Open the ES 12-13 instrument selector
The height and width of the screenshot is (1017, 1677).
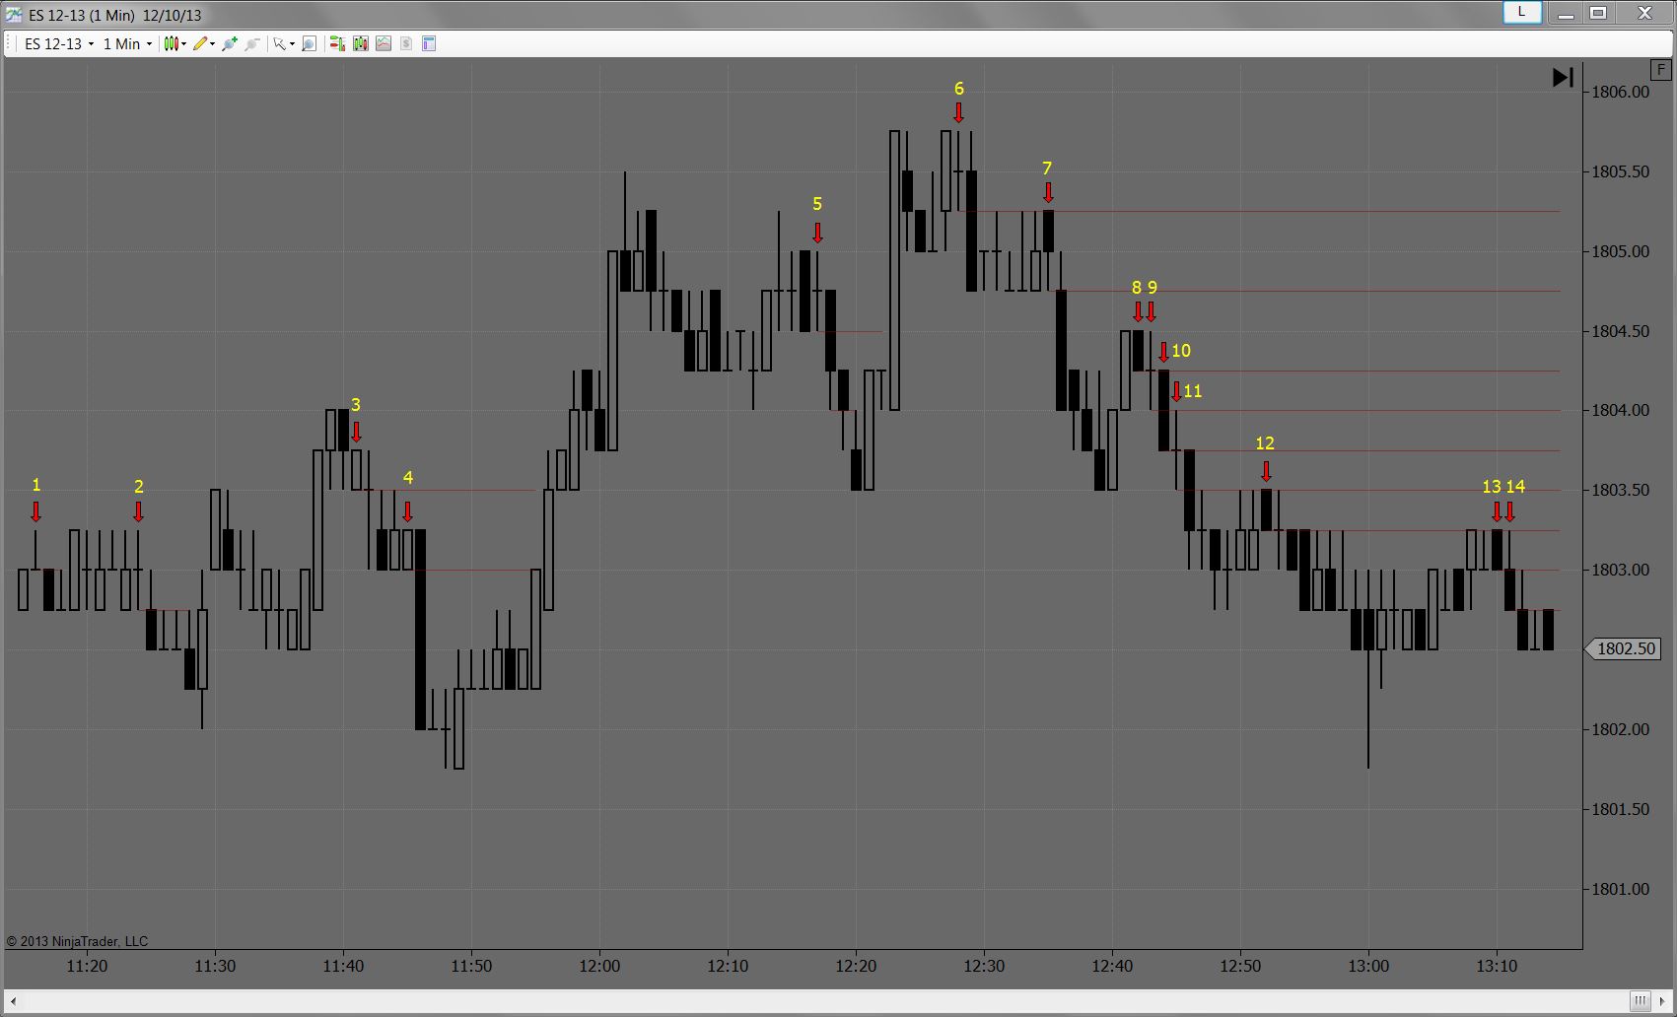pyautogui.click(x=59, y=44)
